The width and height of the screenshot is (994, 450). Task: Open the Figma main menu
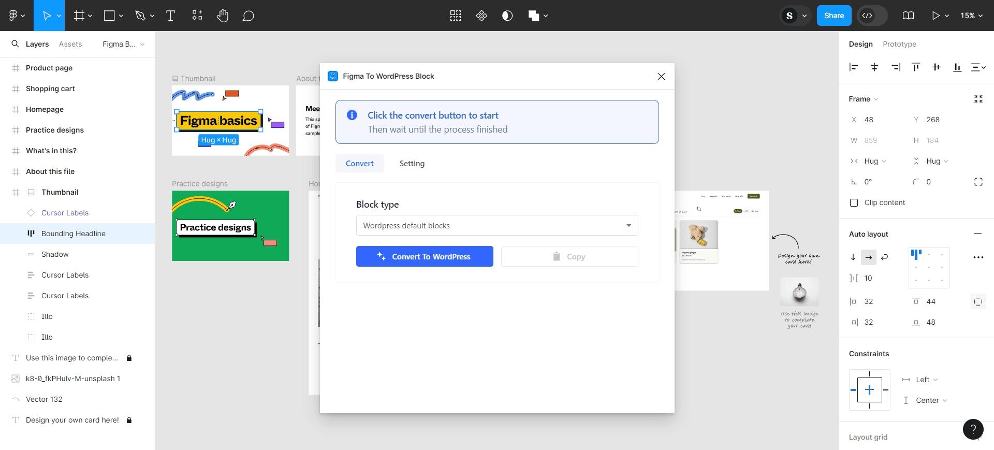click(x=17, y=16)
